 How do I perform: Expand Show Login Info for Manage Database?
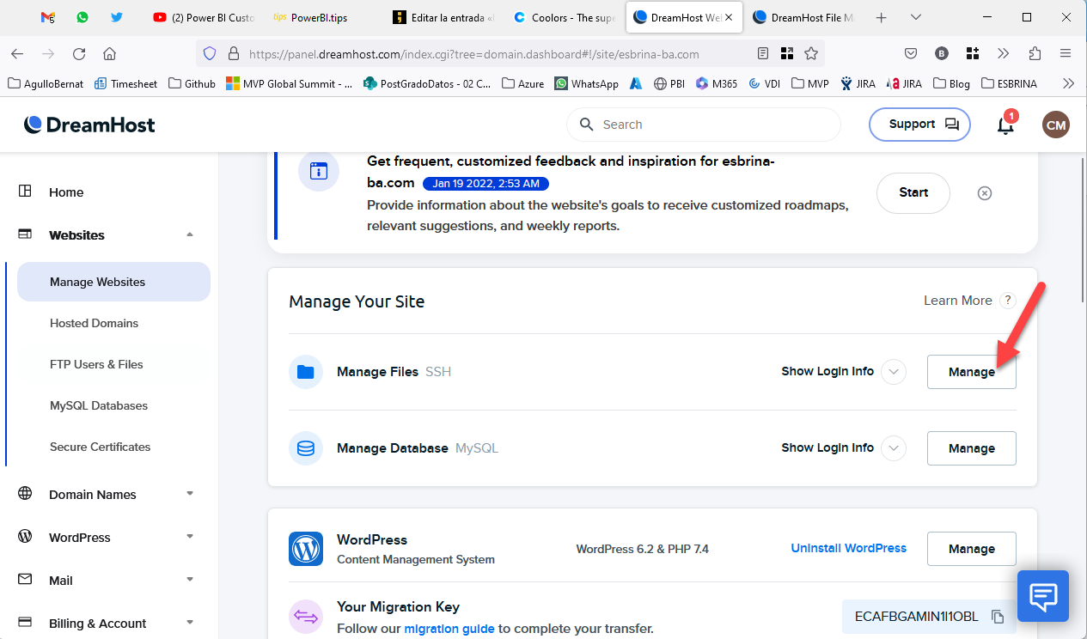[x=895, y=448]
